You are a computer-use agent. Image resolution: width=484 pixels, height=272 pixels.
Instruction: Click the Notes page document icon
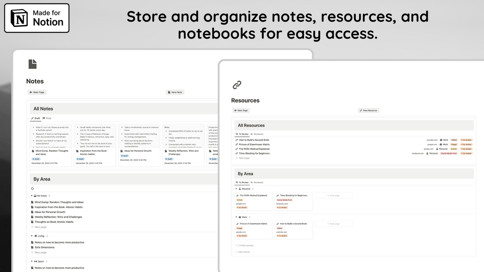(32, 64)
